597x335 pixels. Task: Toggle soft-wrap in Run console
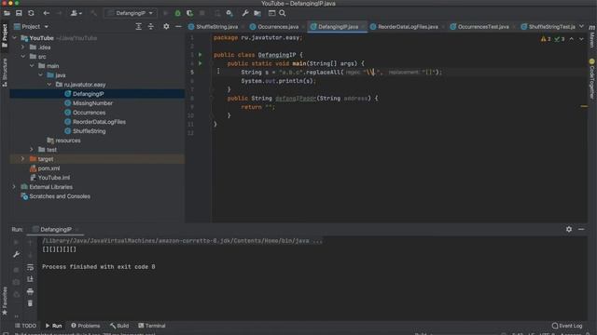pyautogui.click(x=30, y=267)
